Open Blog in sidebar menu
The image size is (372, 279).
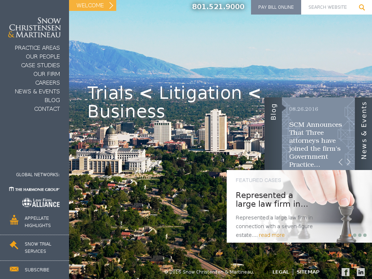52,100
